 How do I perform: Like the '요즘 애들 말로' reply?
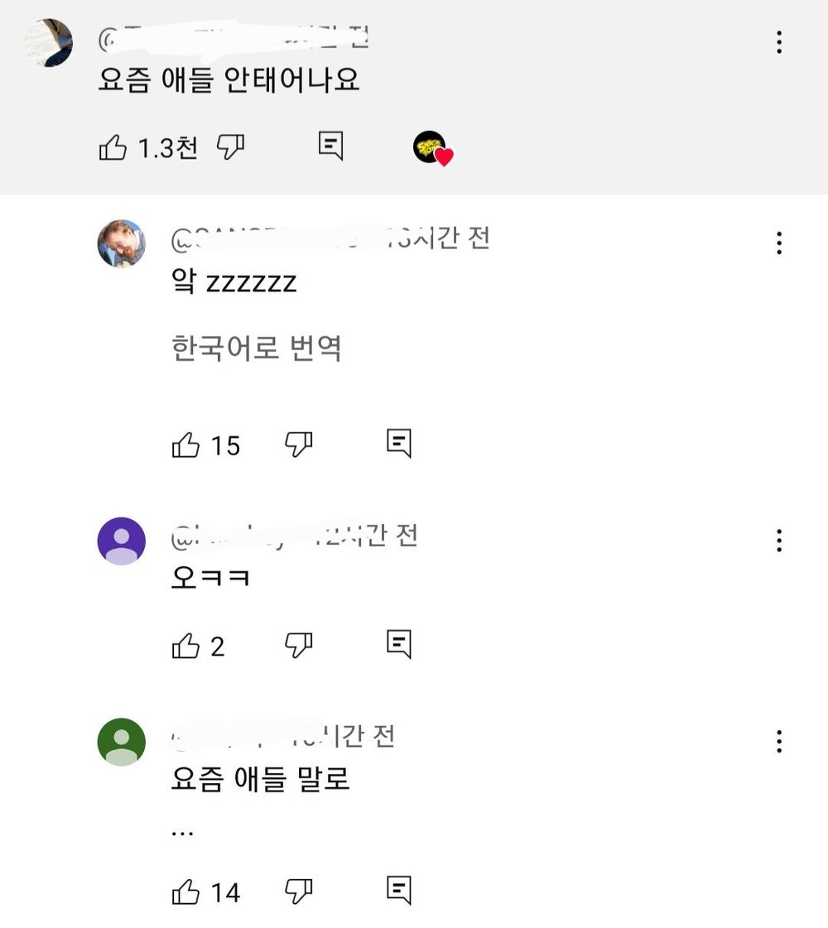(185, 892)
